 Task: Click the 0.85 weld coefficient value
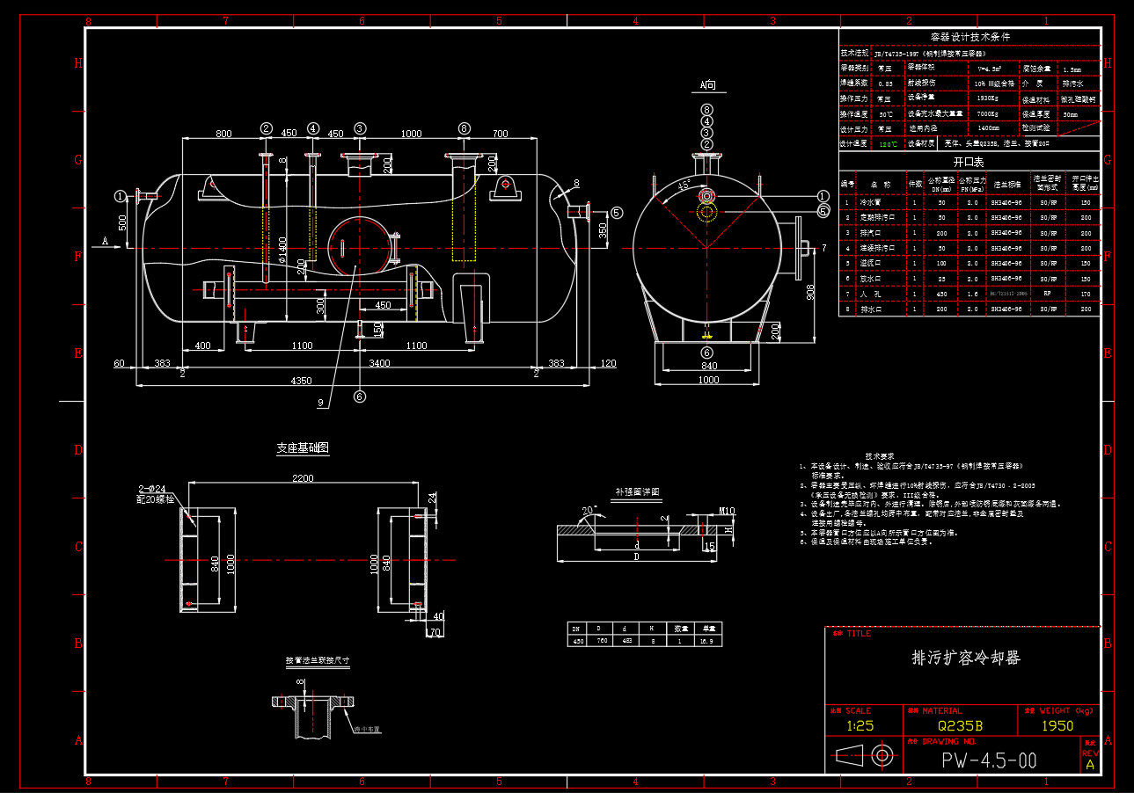885,83
